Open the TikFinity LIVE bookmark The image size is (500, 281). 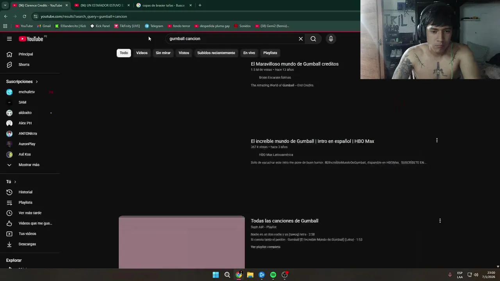tap(127, 26)
